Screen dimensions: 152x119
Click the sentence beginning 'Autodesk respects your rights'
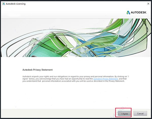coord(75,76)
